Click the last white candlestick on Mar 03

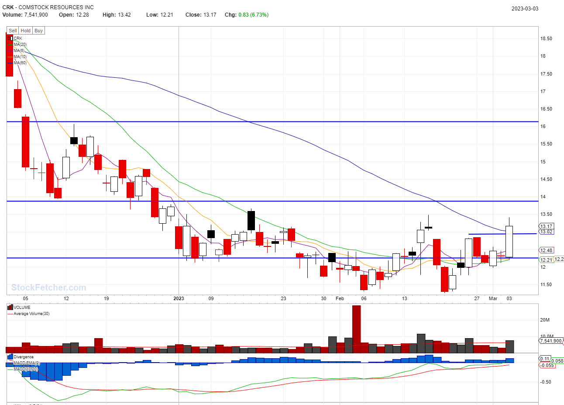(x=509, y=242)
